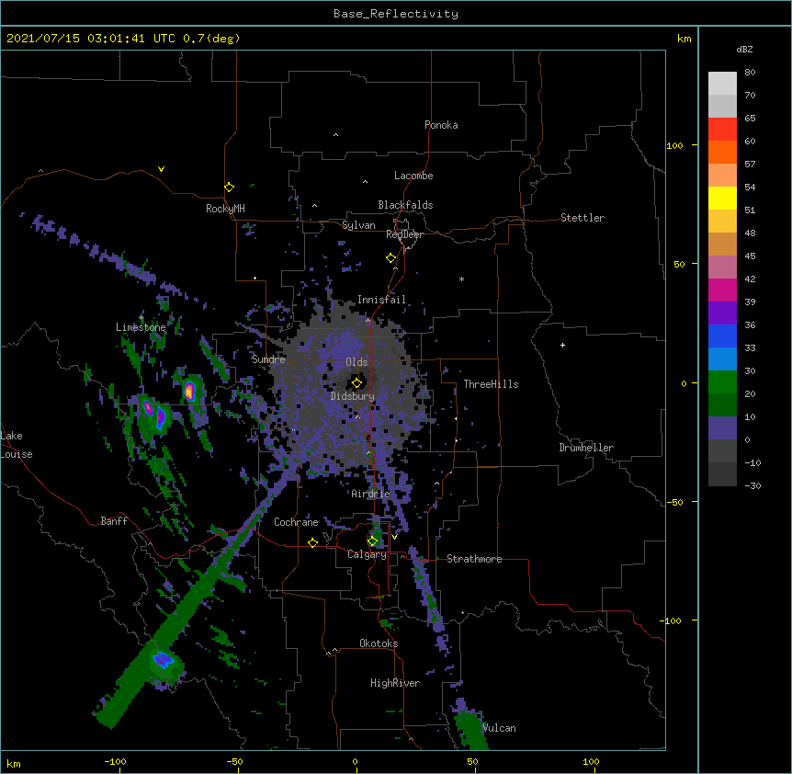The height and width of the screenshot is (774, 792).
Task: Click the Lake Louise label
Action: pos(17,445)
